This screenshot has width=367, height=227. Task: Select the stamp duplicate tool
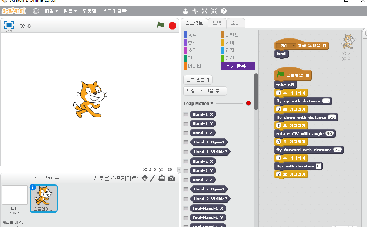pos(186,11)
